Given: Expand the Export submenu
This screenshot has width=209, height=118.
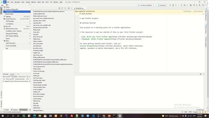Looking at the screenshot, I should (17, 39).
